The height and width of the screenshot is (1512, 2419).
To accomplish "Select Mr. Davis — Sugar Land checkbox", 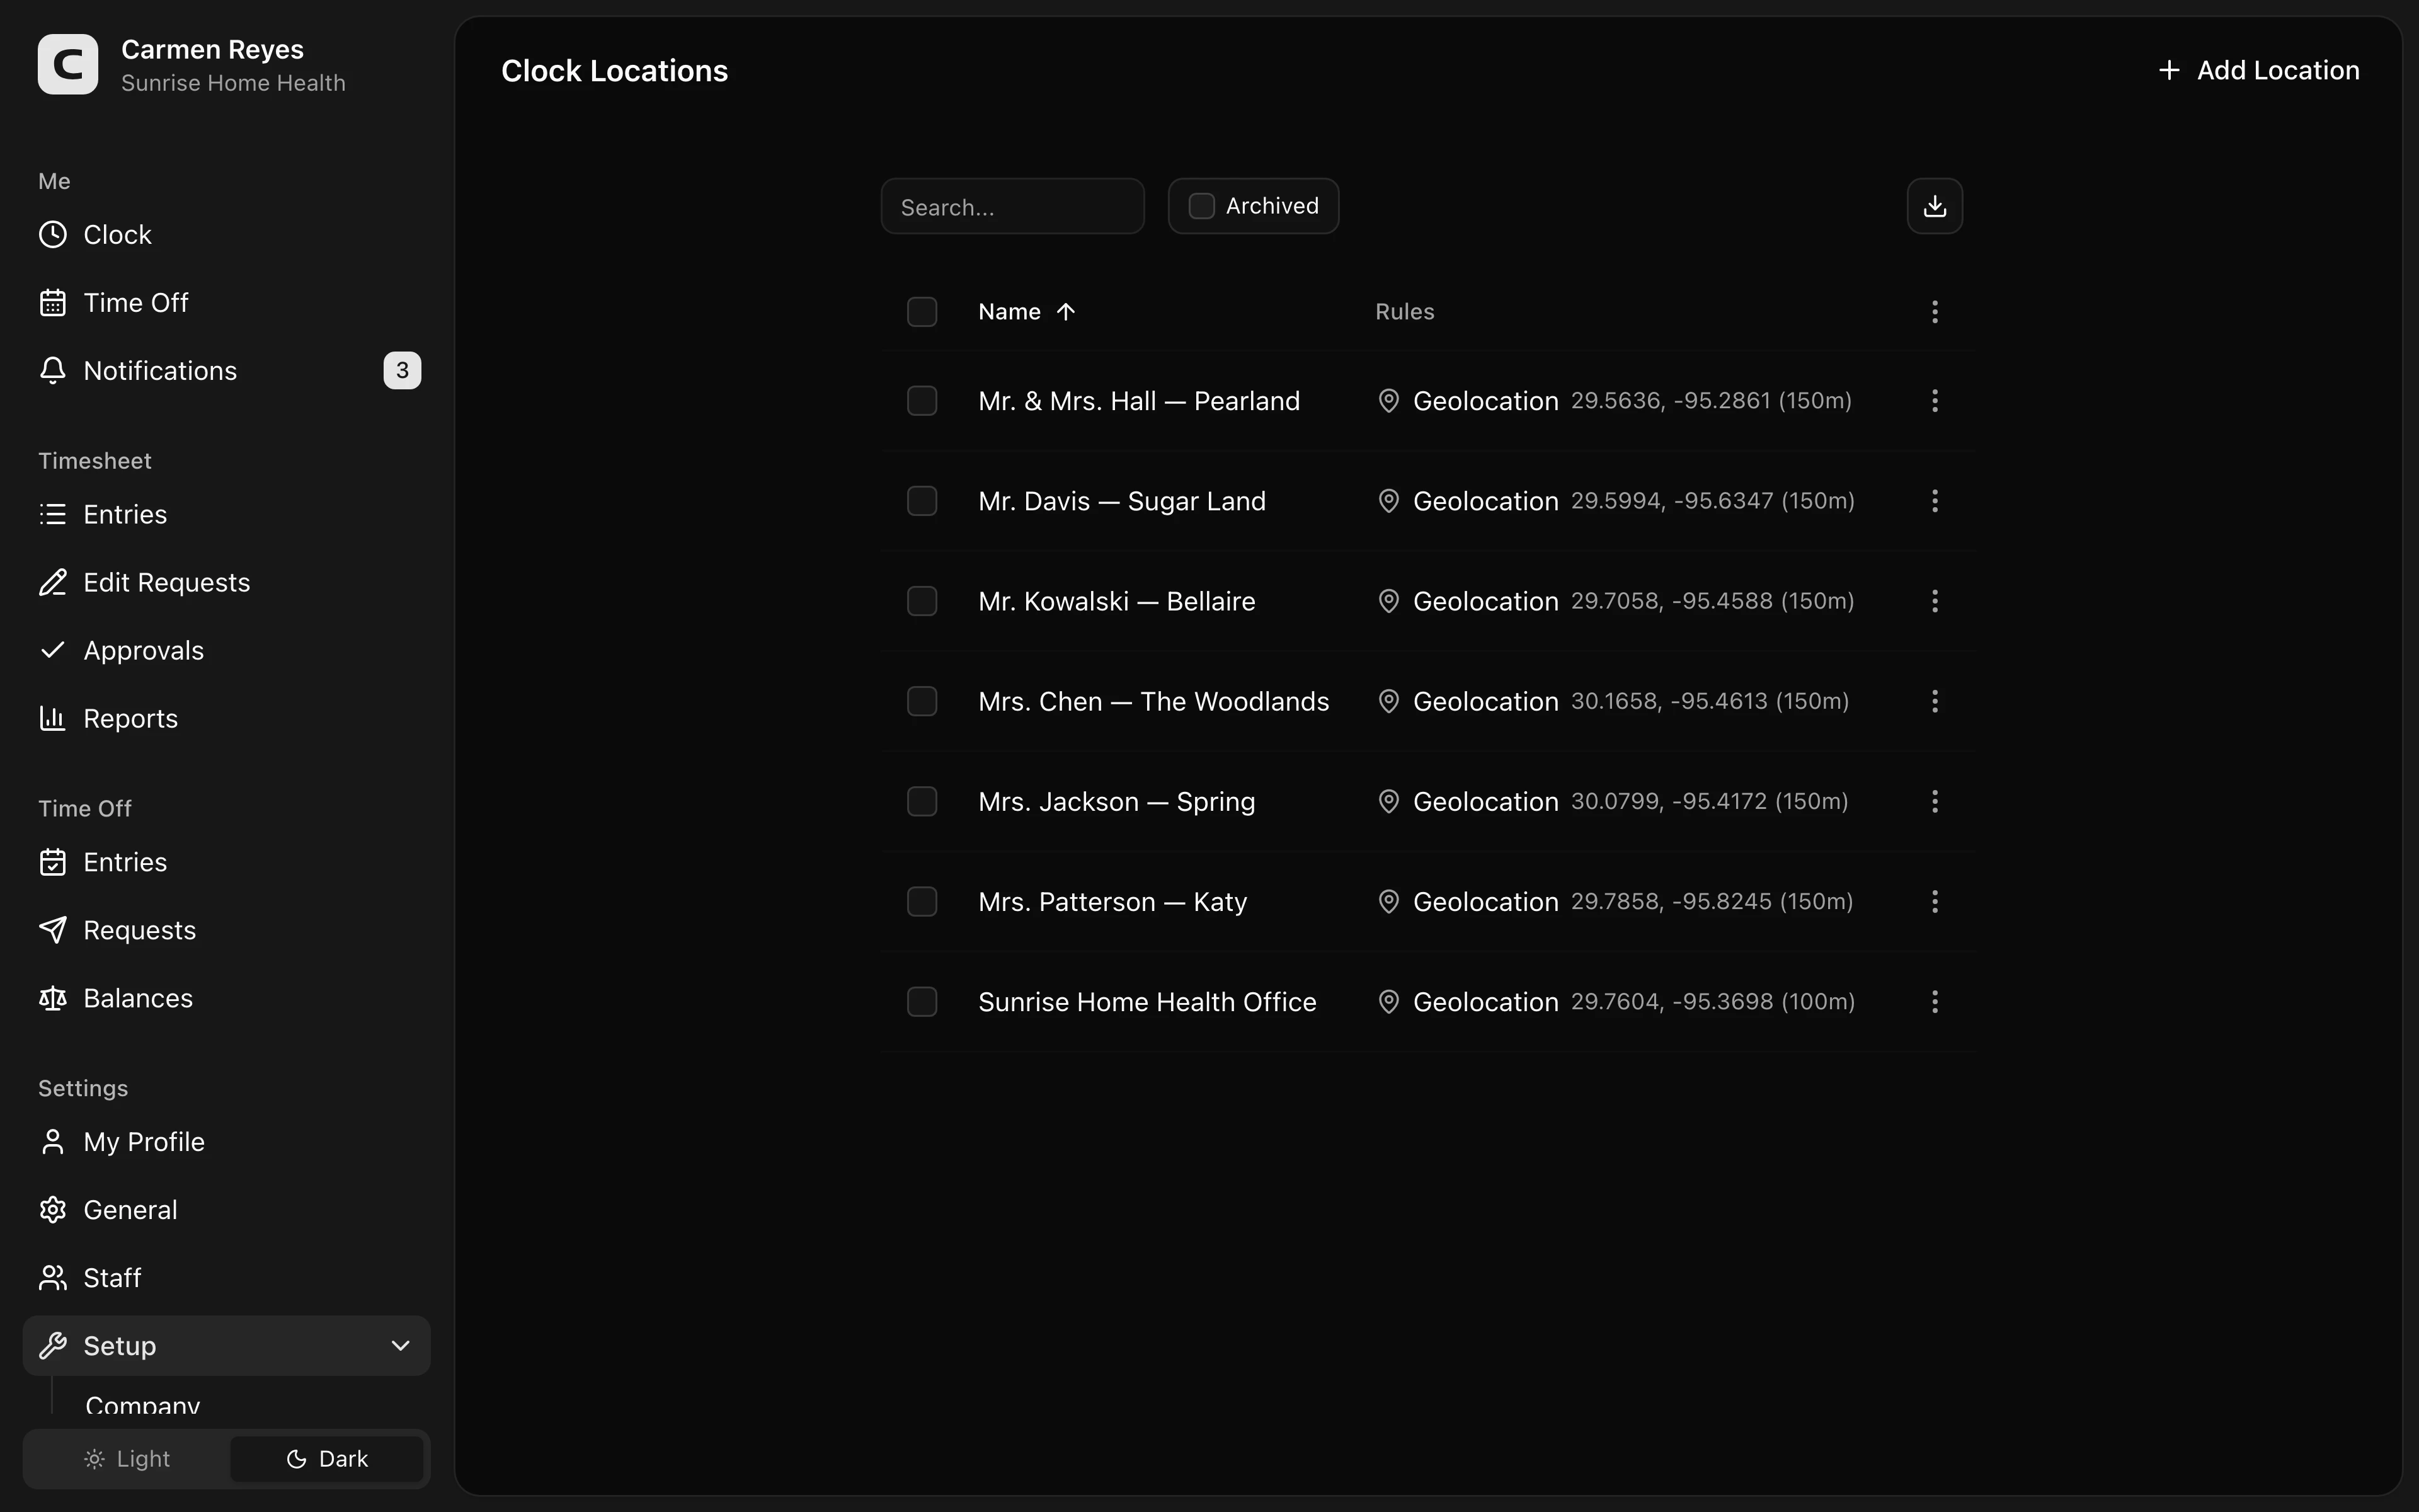I will point(922,501).
